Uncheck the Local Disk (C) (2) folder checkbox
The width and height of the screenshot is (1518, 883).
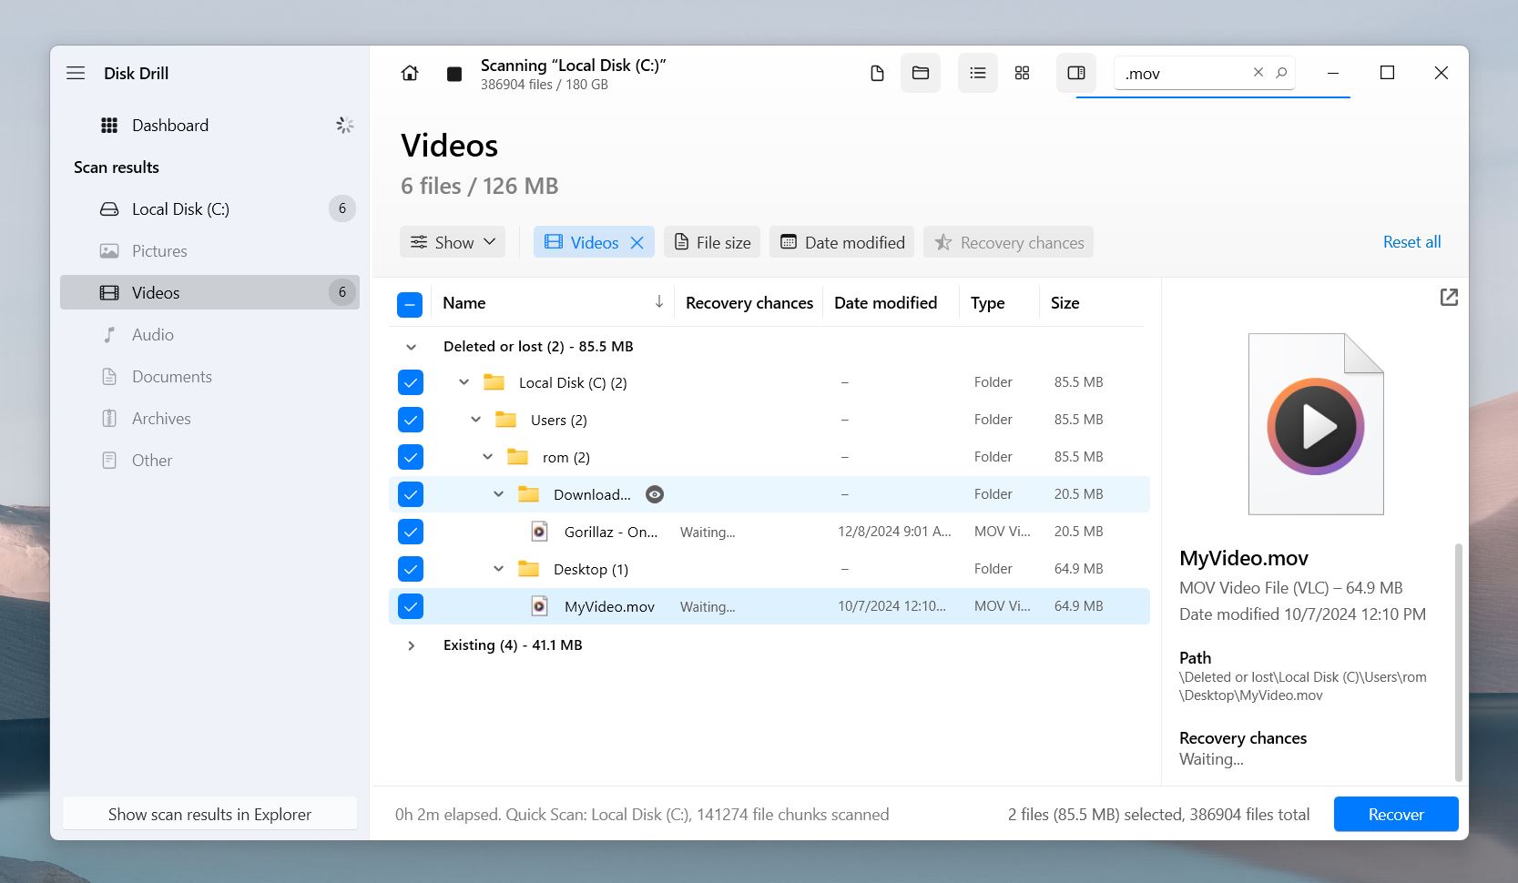click(x=411, y=382)
